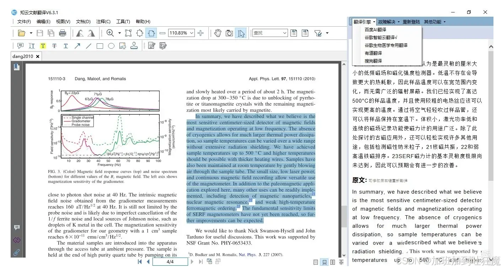Print the document with the printer icon
Screen dimensions: 502x270
tap(63, 33)
